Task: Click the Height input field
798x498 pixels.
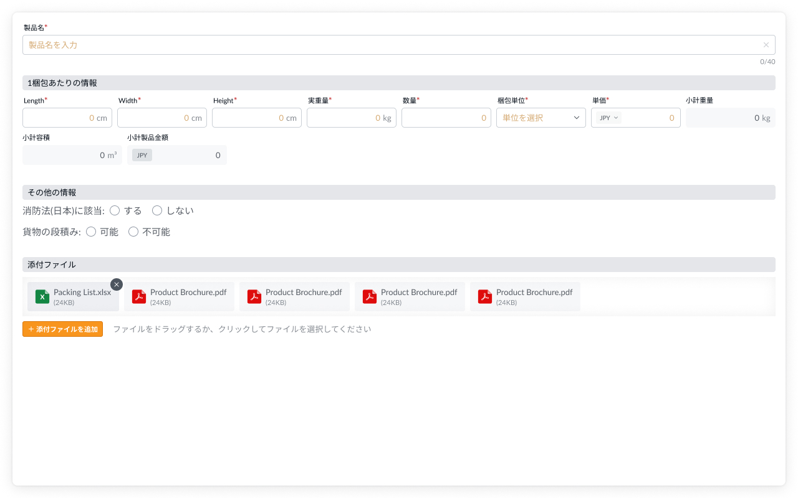Action: (257, 118)
